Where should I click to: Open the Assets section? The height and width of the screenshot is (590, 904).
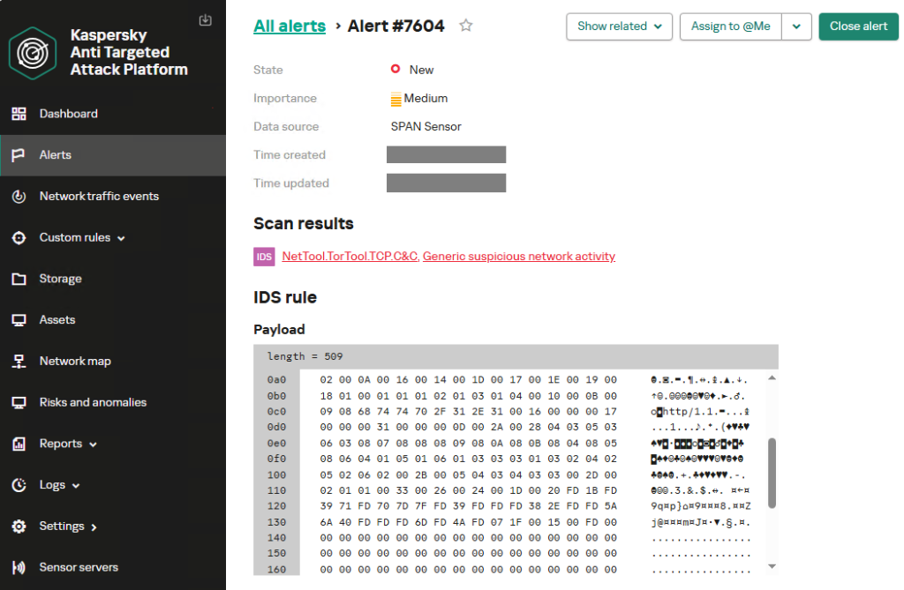[57, 320]
